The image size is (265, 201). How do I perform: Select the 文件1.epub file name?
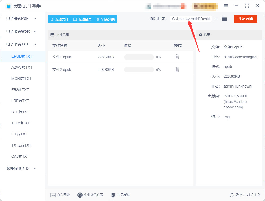coord(62,57)
